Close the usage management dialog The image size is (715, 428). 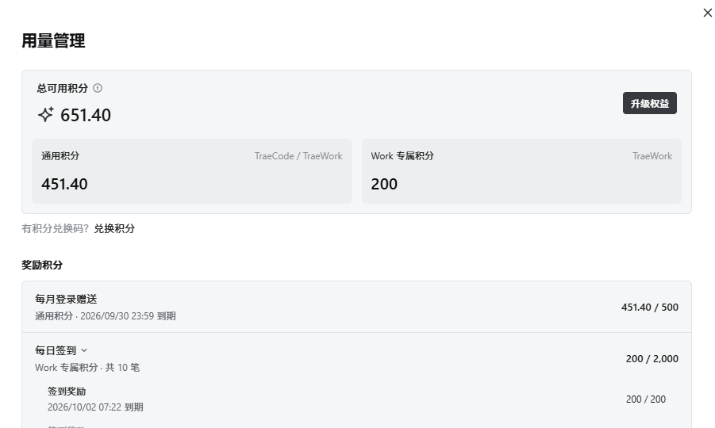(707, 13)
